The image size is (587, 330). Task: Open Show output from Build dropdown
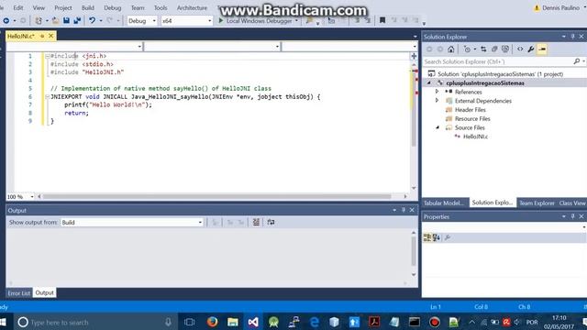[132, 222]
